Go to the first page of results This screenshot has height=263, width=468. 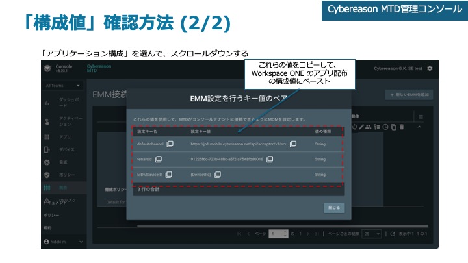pos(239,234)
